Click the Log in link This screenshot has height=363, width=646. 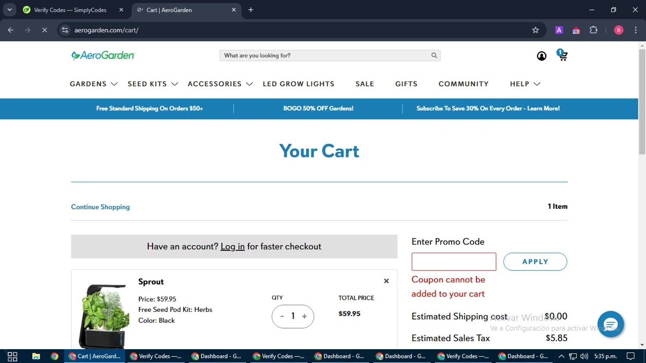point(233,247)
